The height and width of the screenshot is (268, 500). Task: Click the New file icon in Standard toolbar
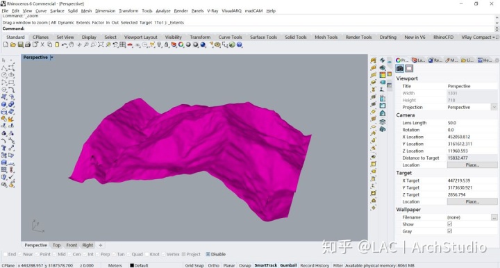pos(6,45)
